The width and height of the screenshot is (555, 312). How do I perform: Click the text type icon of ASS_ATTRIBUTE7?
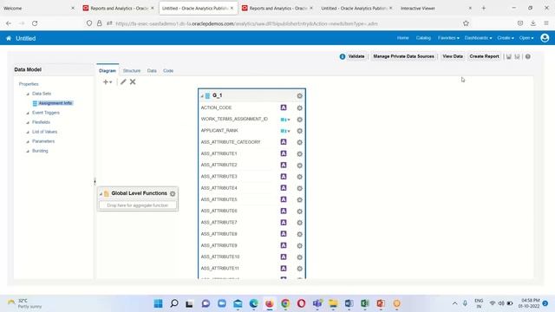click(284, 222)
